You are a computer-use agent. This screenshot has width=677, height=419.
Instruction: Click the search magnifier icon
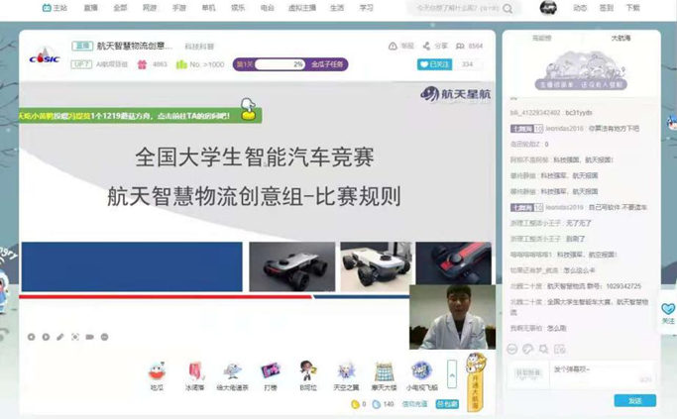click(x=508, y=8)
